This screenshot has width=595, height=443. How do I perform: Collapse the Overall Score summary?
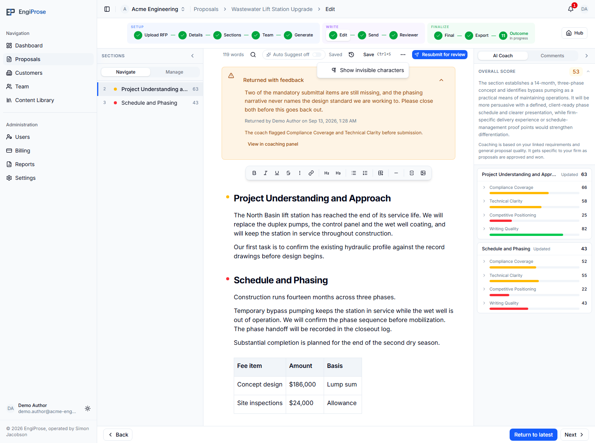point(588,71)
